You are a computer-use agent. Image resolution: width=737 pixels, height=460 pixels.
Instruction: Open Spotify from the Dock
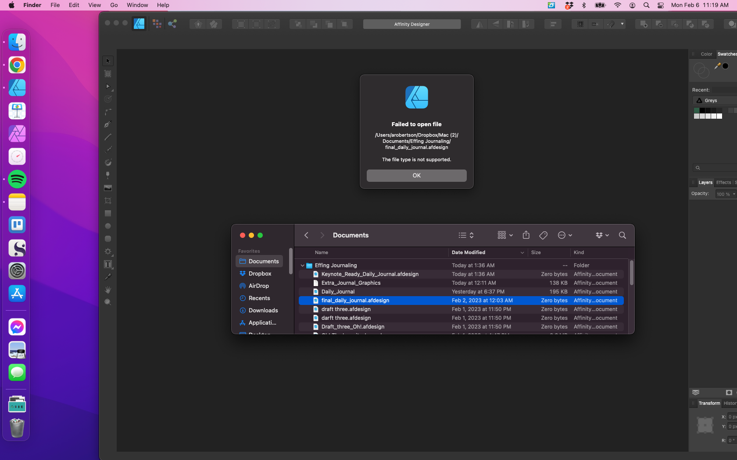17,179
